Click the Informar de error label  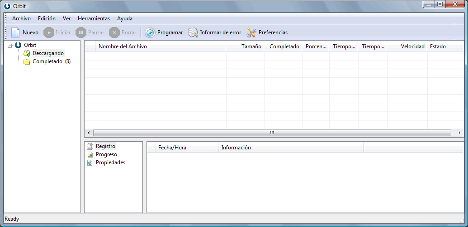[x=221, y=32]
